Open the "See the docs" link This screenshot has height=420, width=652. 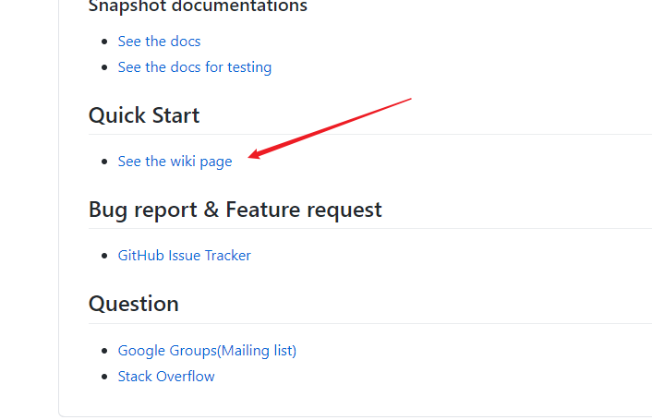(x=159, y=42)
